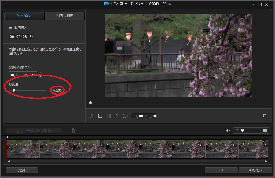Step to next frame
Viewport: 275px width, 178px height.
click(117, 116)
